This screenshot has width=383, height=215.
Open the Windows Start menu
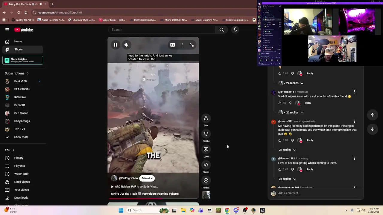coord(121,210)
